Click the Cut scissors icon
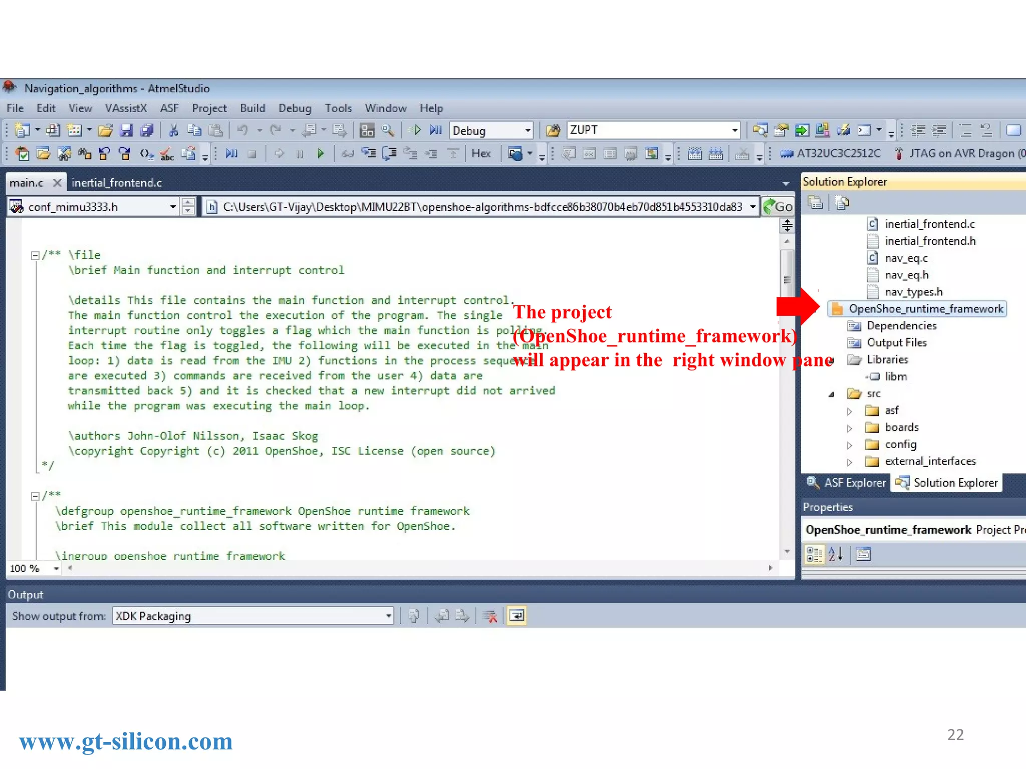 [173, 131]
